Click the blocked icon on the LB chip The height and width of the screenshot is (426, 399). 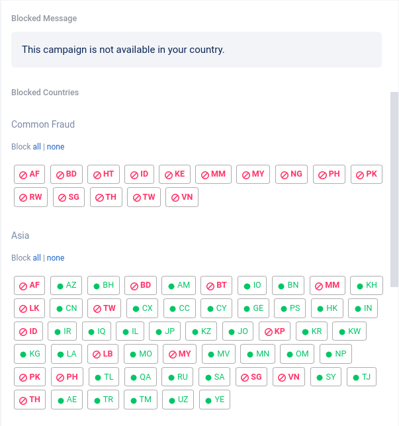(97, 355)
